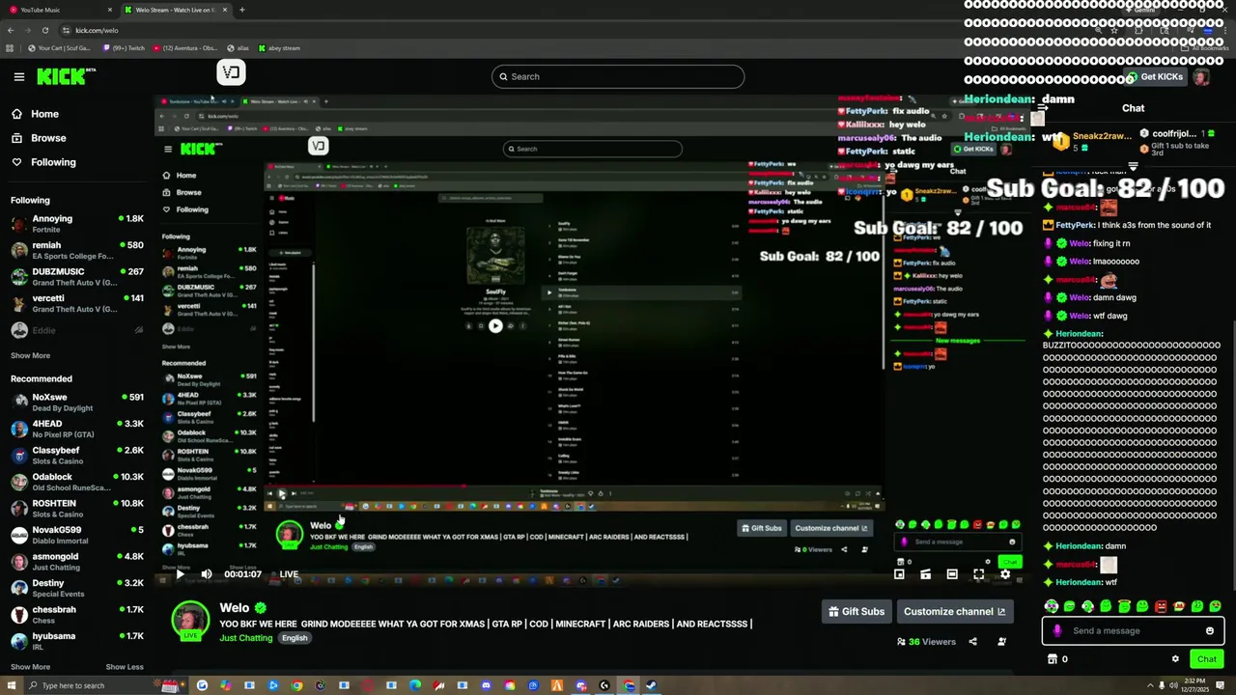Open the chat shop icon
Screen dimensions: 1236x695
coord(1053,659)
